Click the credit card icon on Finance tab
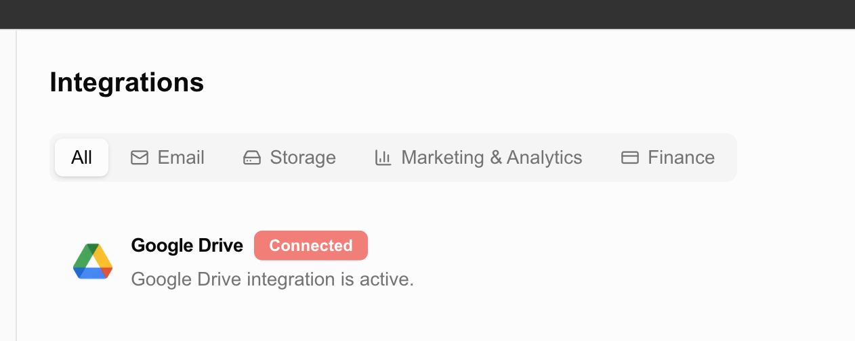Viewport: 855px width, 341px height. [630, 158]
